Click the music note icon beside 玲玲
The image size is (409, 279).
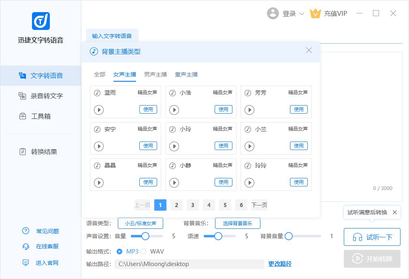click(248, 166)
